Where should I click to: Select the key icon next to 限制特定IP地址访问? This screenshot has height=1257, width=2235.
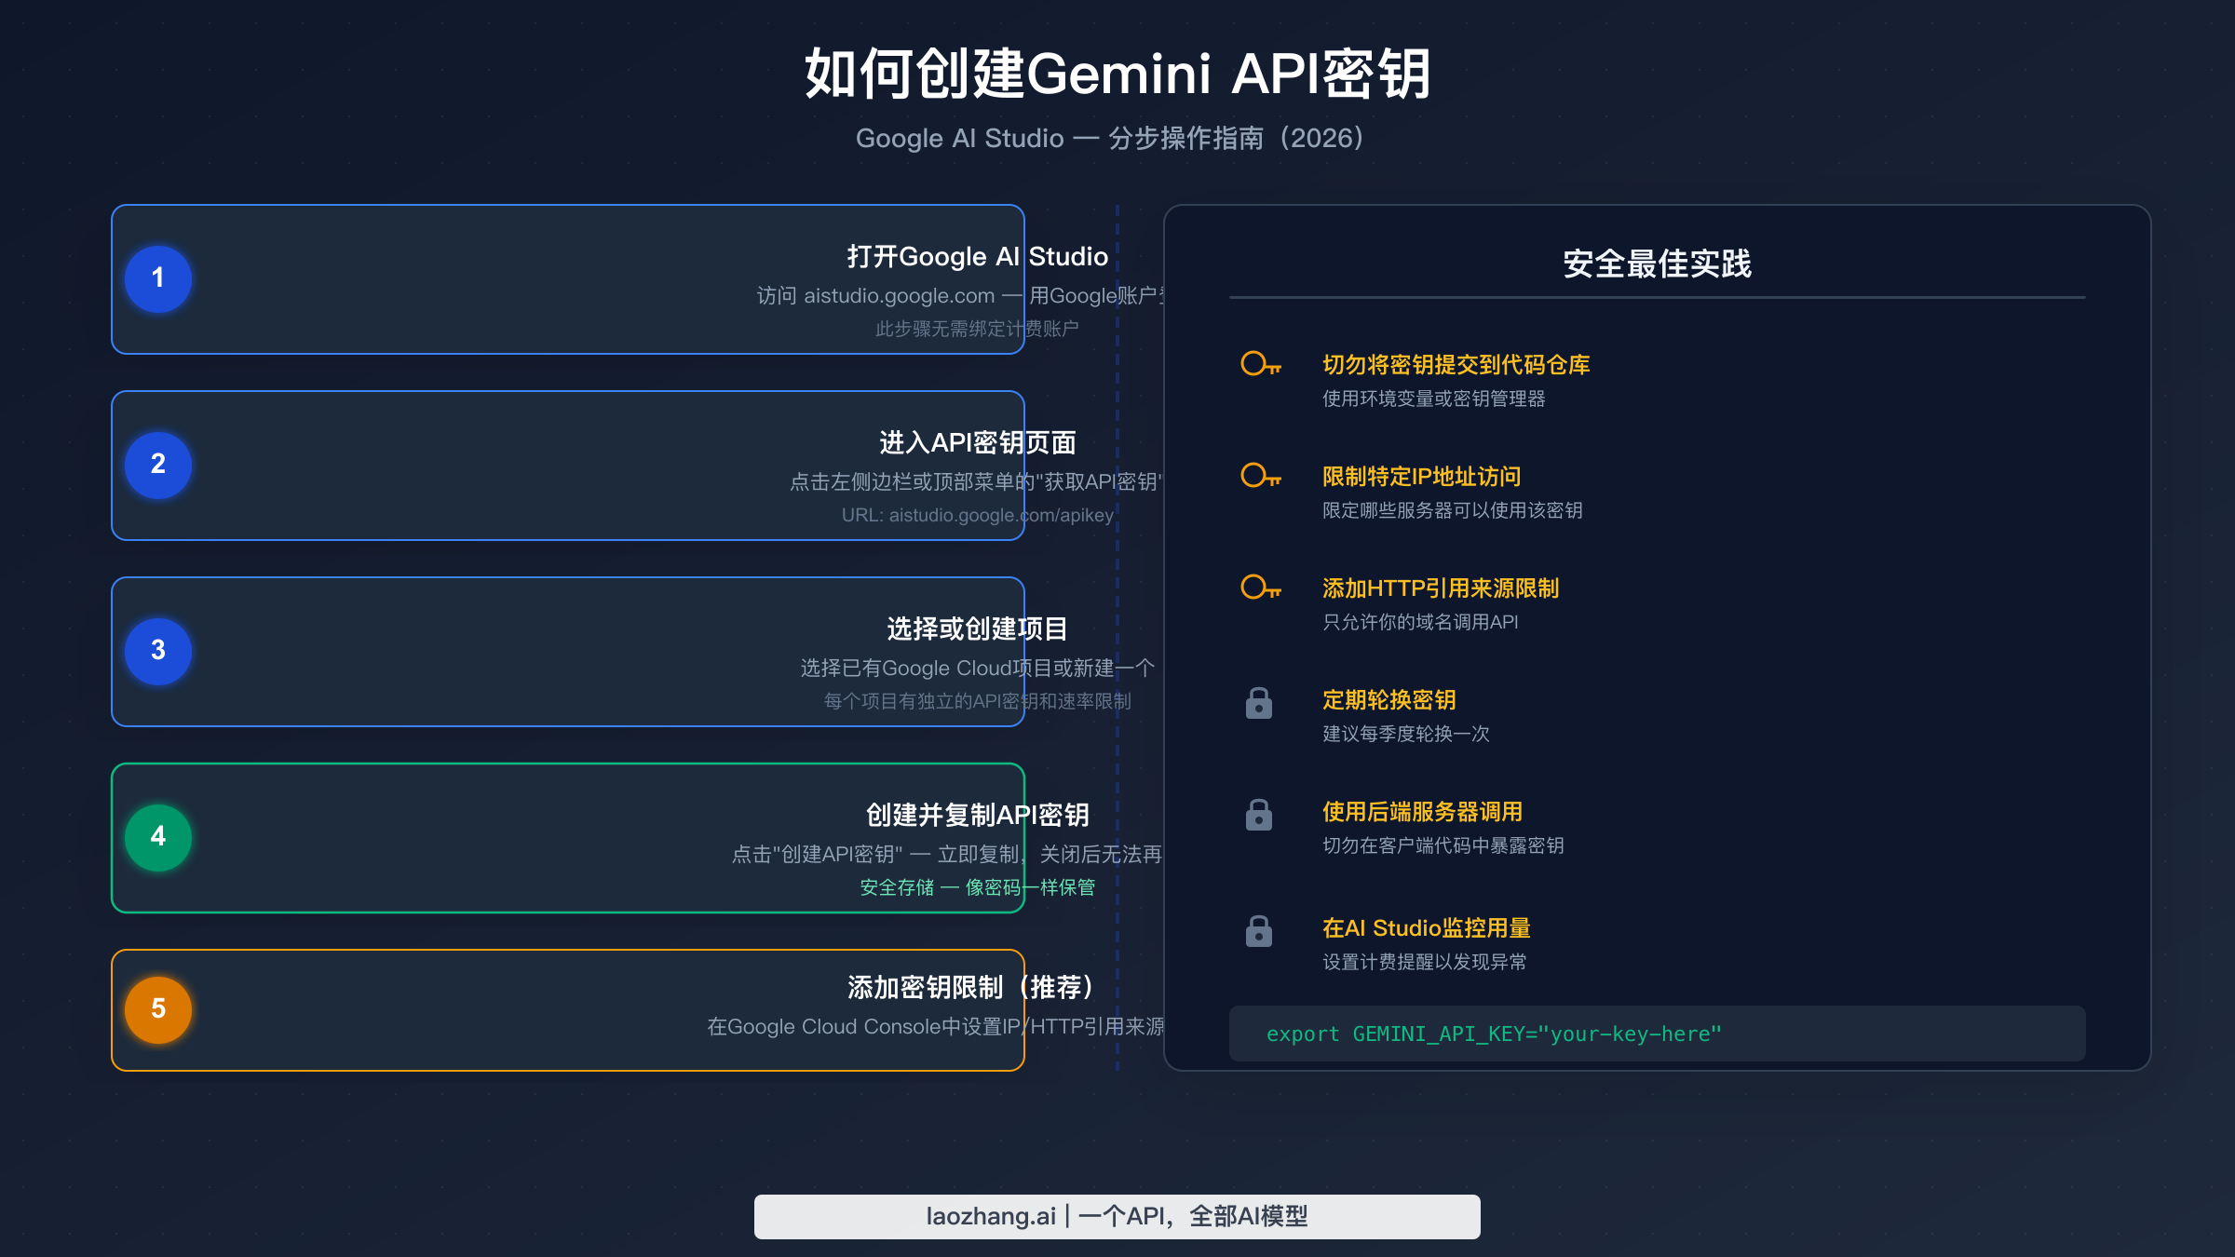pos(1259,477)
